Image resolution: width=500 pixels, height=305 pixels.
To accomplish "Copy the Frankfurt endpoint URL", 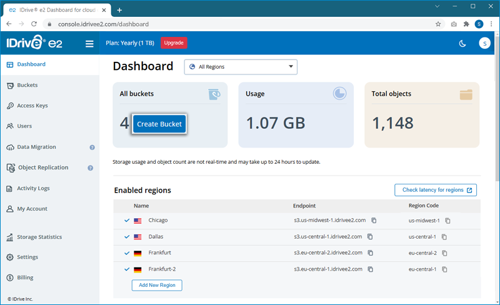I will (370, 253).
